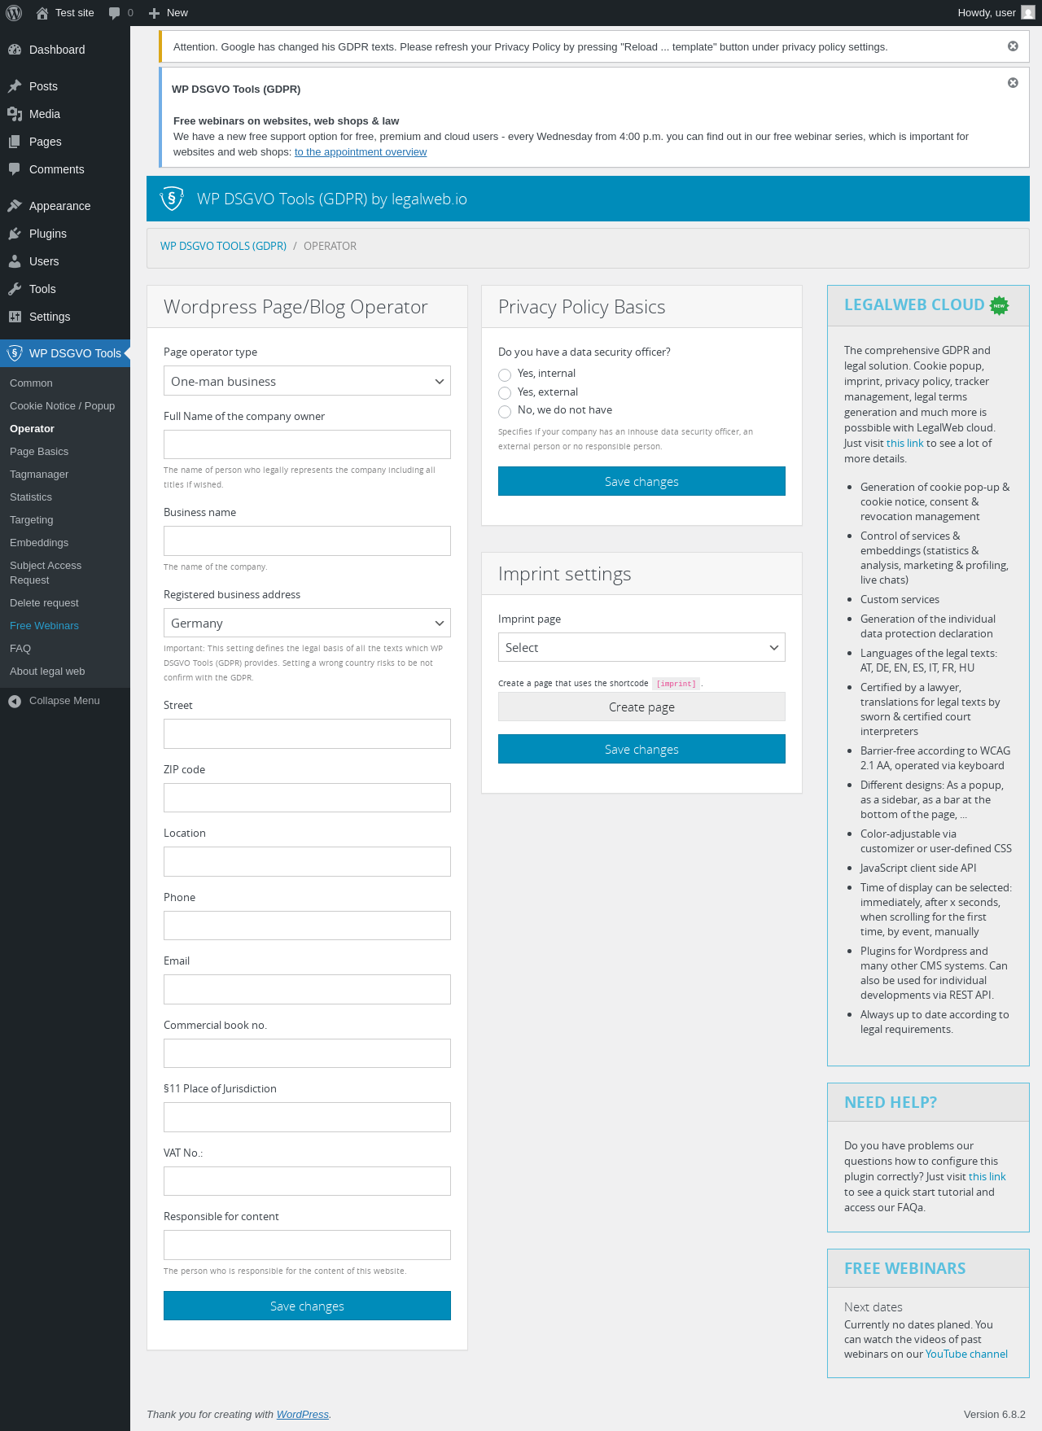Click the WordPress footer link
The width and height of the screenshot is (1042, 1431).
coord(303,1414)
